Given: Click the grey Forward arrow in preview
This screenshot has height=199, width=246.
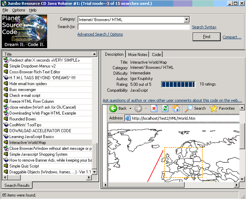Looking at the screenshot, I should 138,108.
